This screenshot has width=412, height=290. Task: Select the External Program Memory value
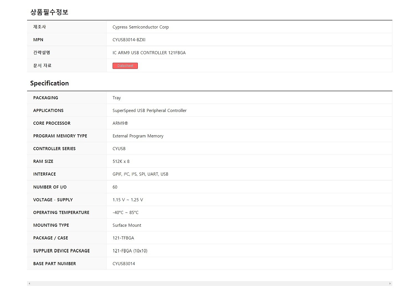[x=138, y=136]
